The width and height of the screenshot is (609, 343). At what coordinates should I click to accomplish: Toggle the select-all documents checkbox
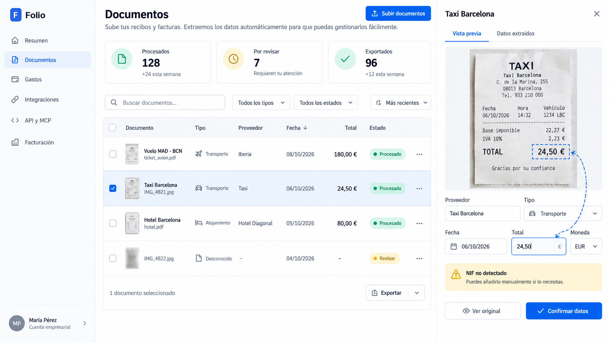pos(113,128)
